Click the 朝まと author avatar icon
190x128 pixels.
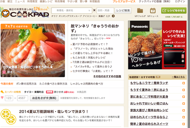[4, 72]
